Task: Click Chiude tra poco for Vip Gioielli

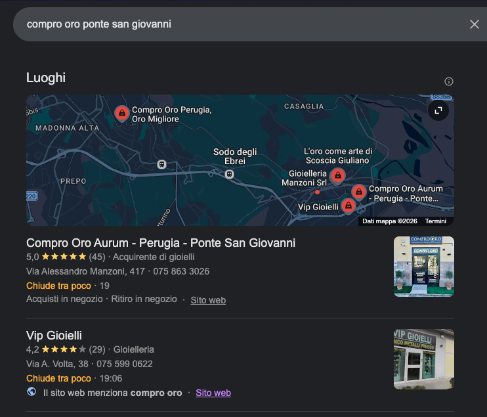Action: [x=58, y=378]
